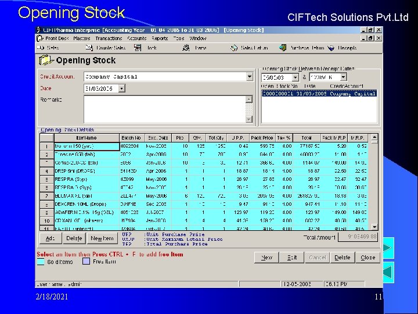
Task: Click the Item Name column header
Action: point(87,138)
